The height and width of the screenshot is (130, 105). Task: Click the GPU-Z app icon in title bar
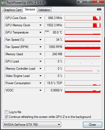point(3,3)
